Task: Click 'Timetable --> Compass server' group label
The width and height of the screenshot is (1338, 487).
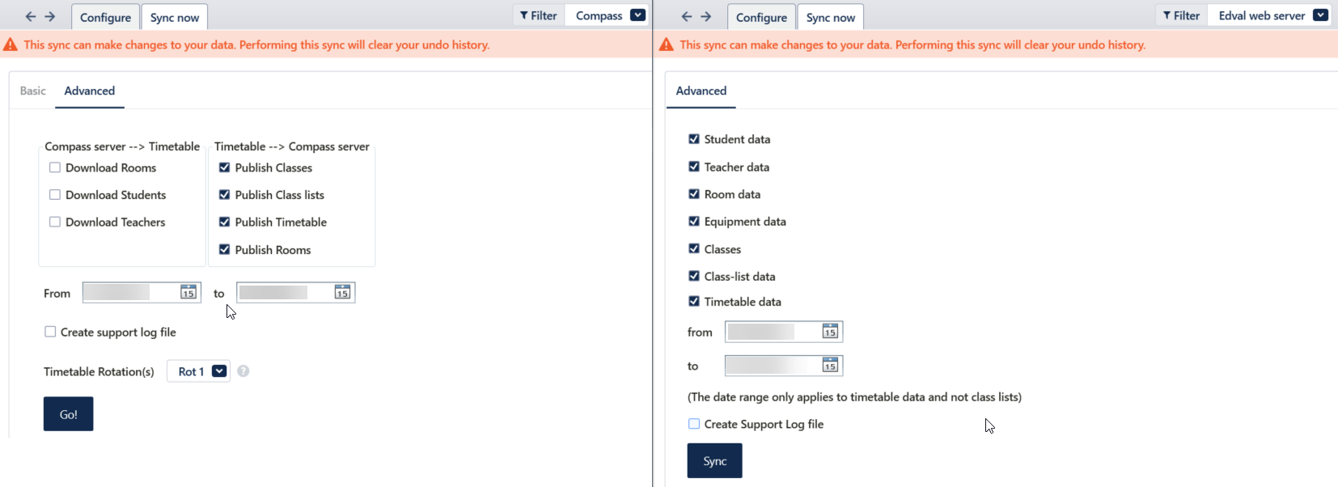Action: 292,146
